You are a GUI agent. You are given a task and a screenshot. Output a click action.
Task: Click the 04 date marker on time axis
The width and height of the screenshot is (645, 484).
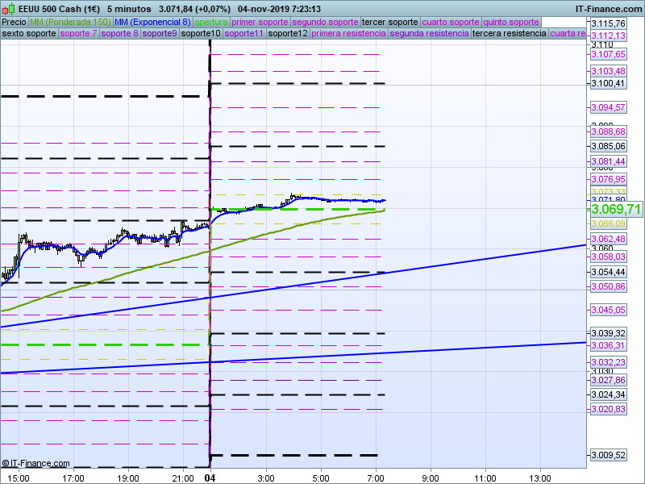click(x=209, y=478)
